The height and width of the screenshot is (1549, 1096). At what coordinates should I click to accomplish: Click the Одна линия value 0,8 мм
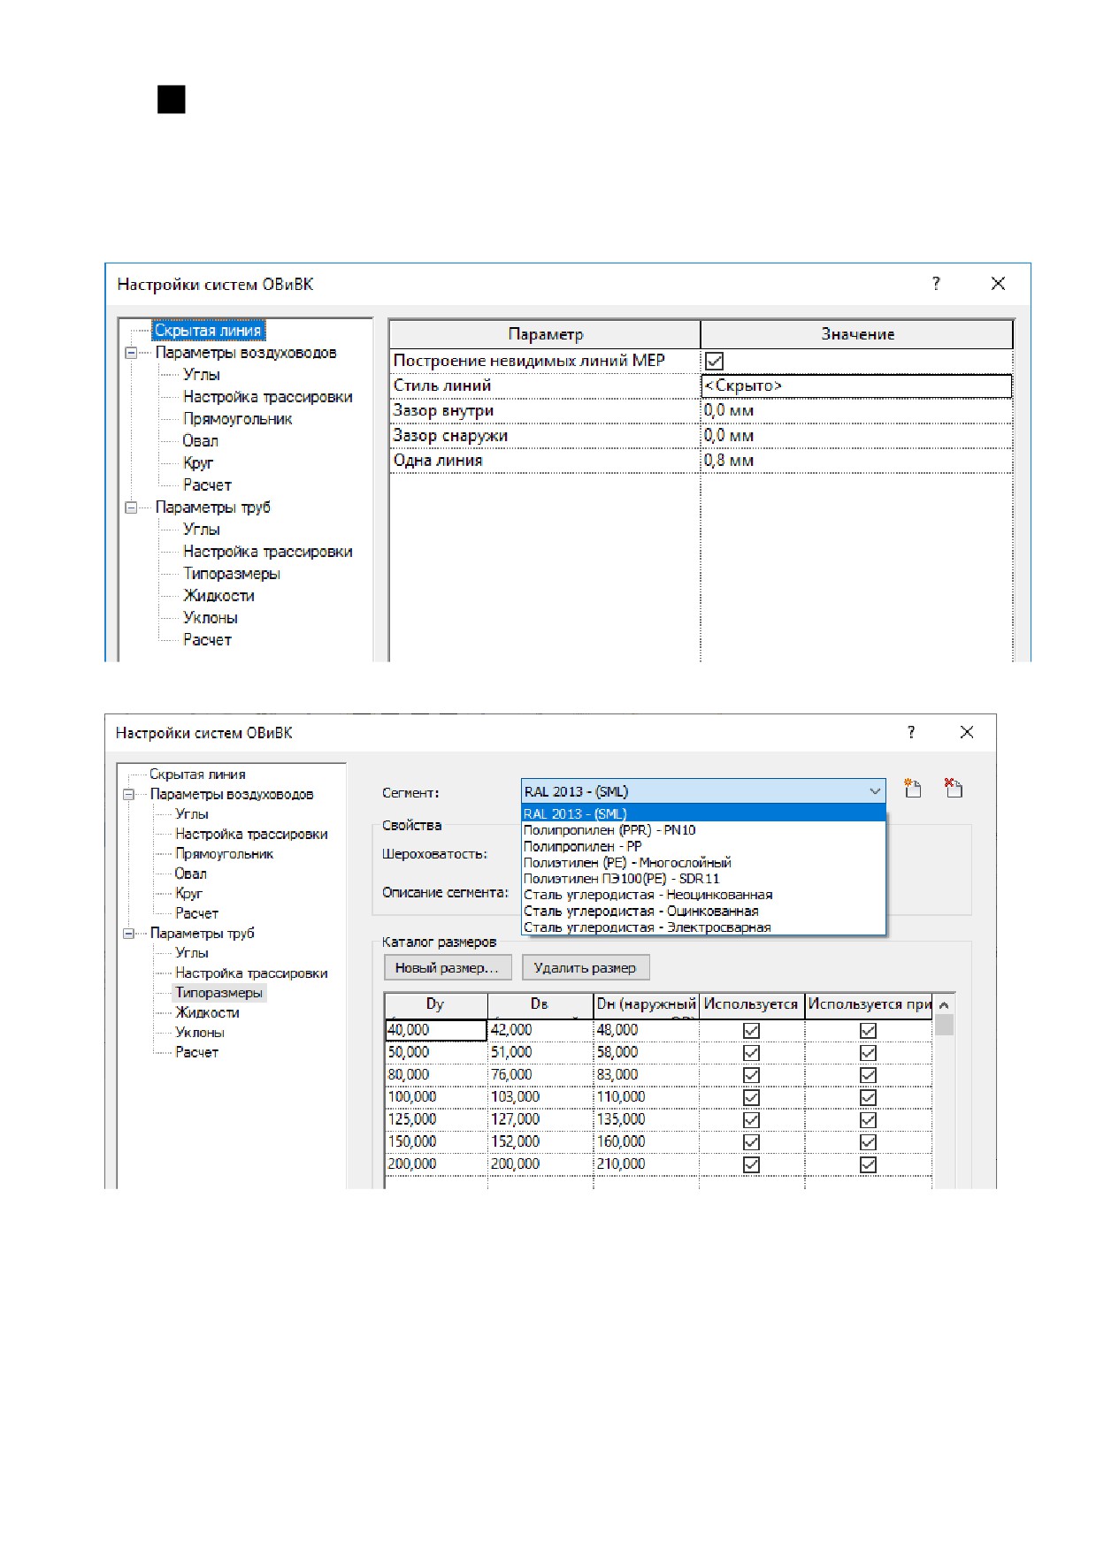pos(856,460)
